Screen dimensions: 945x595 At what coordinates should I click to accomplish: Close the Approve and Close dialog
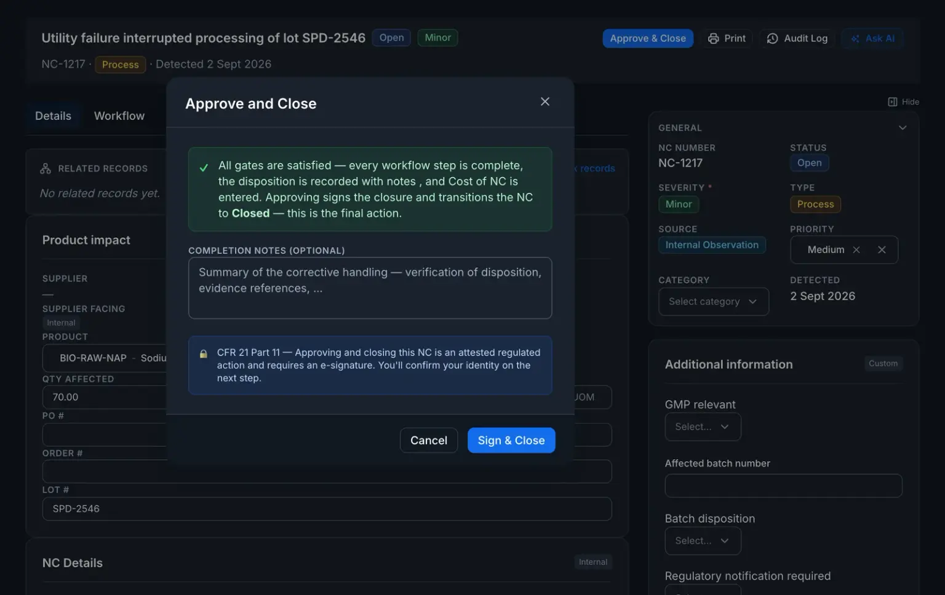tap(544, 101)
